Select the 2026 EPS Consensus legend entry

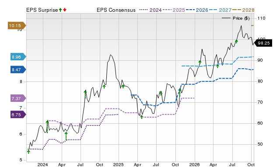pos(197,10)
